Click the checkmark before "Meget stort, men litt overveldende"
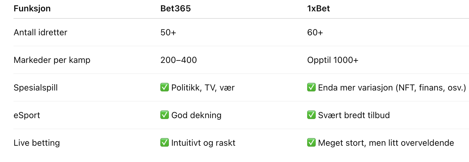 [311, 143]
